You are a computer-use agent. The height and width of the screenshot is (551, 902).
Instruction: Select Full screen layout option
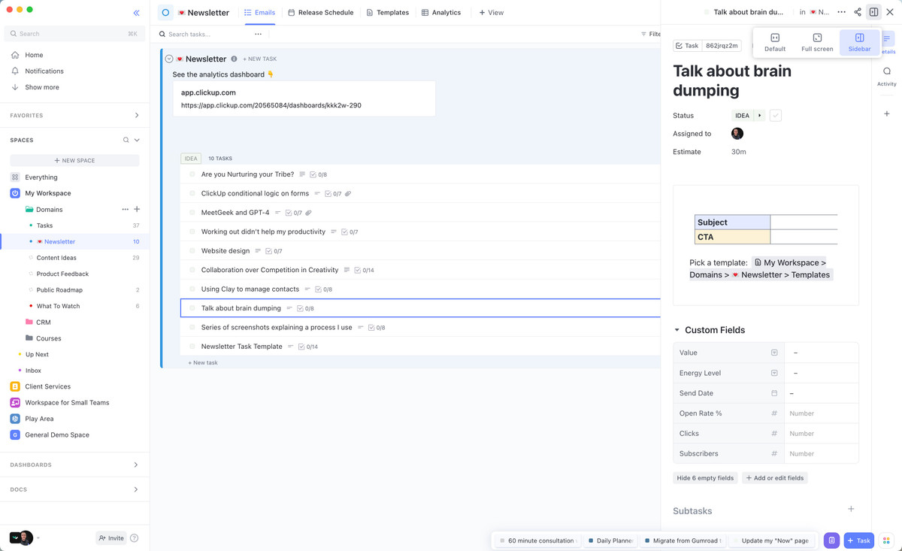pyautogui.click(x=817, y=42)
